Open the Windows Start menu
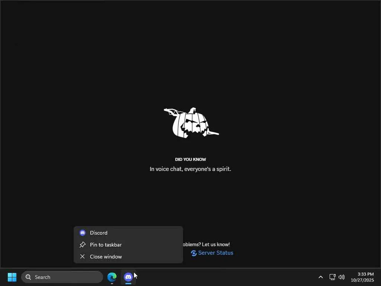Image resolution: width=381 pixels, height=286 pixels. tap(12, 277)
